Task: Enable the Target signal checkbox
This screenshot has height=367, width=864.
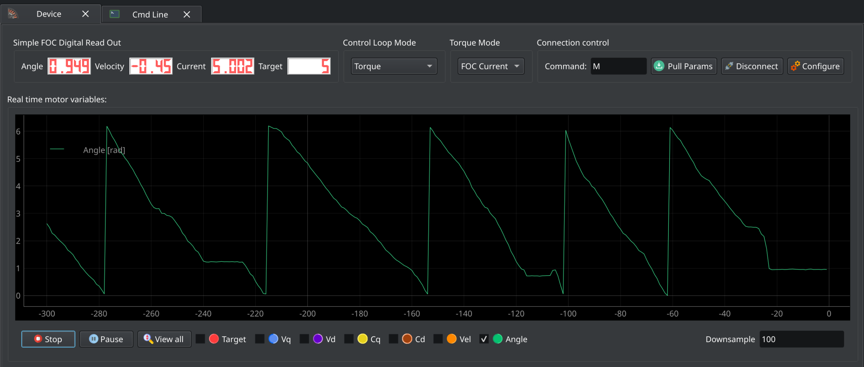Action: tap(201, 339)
